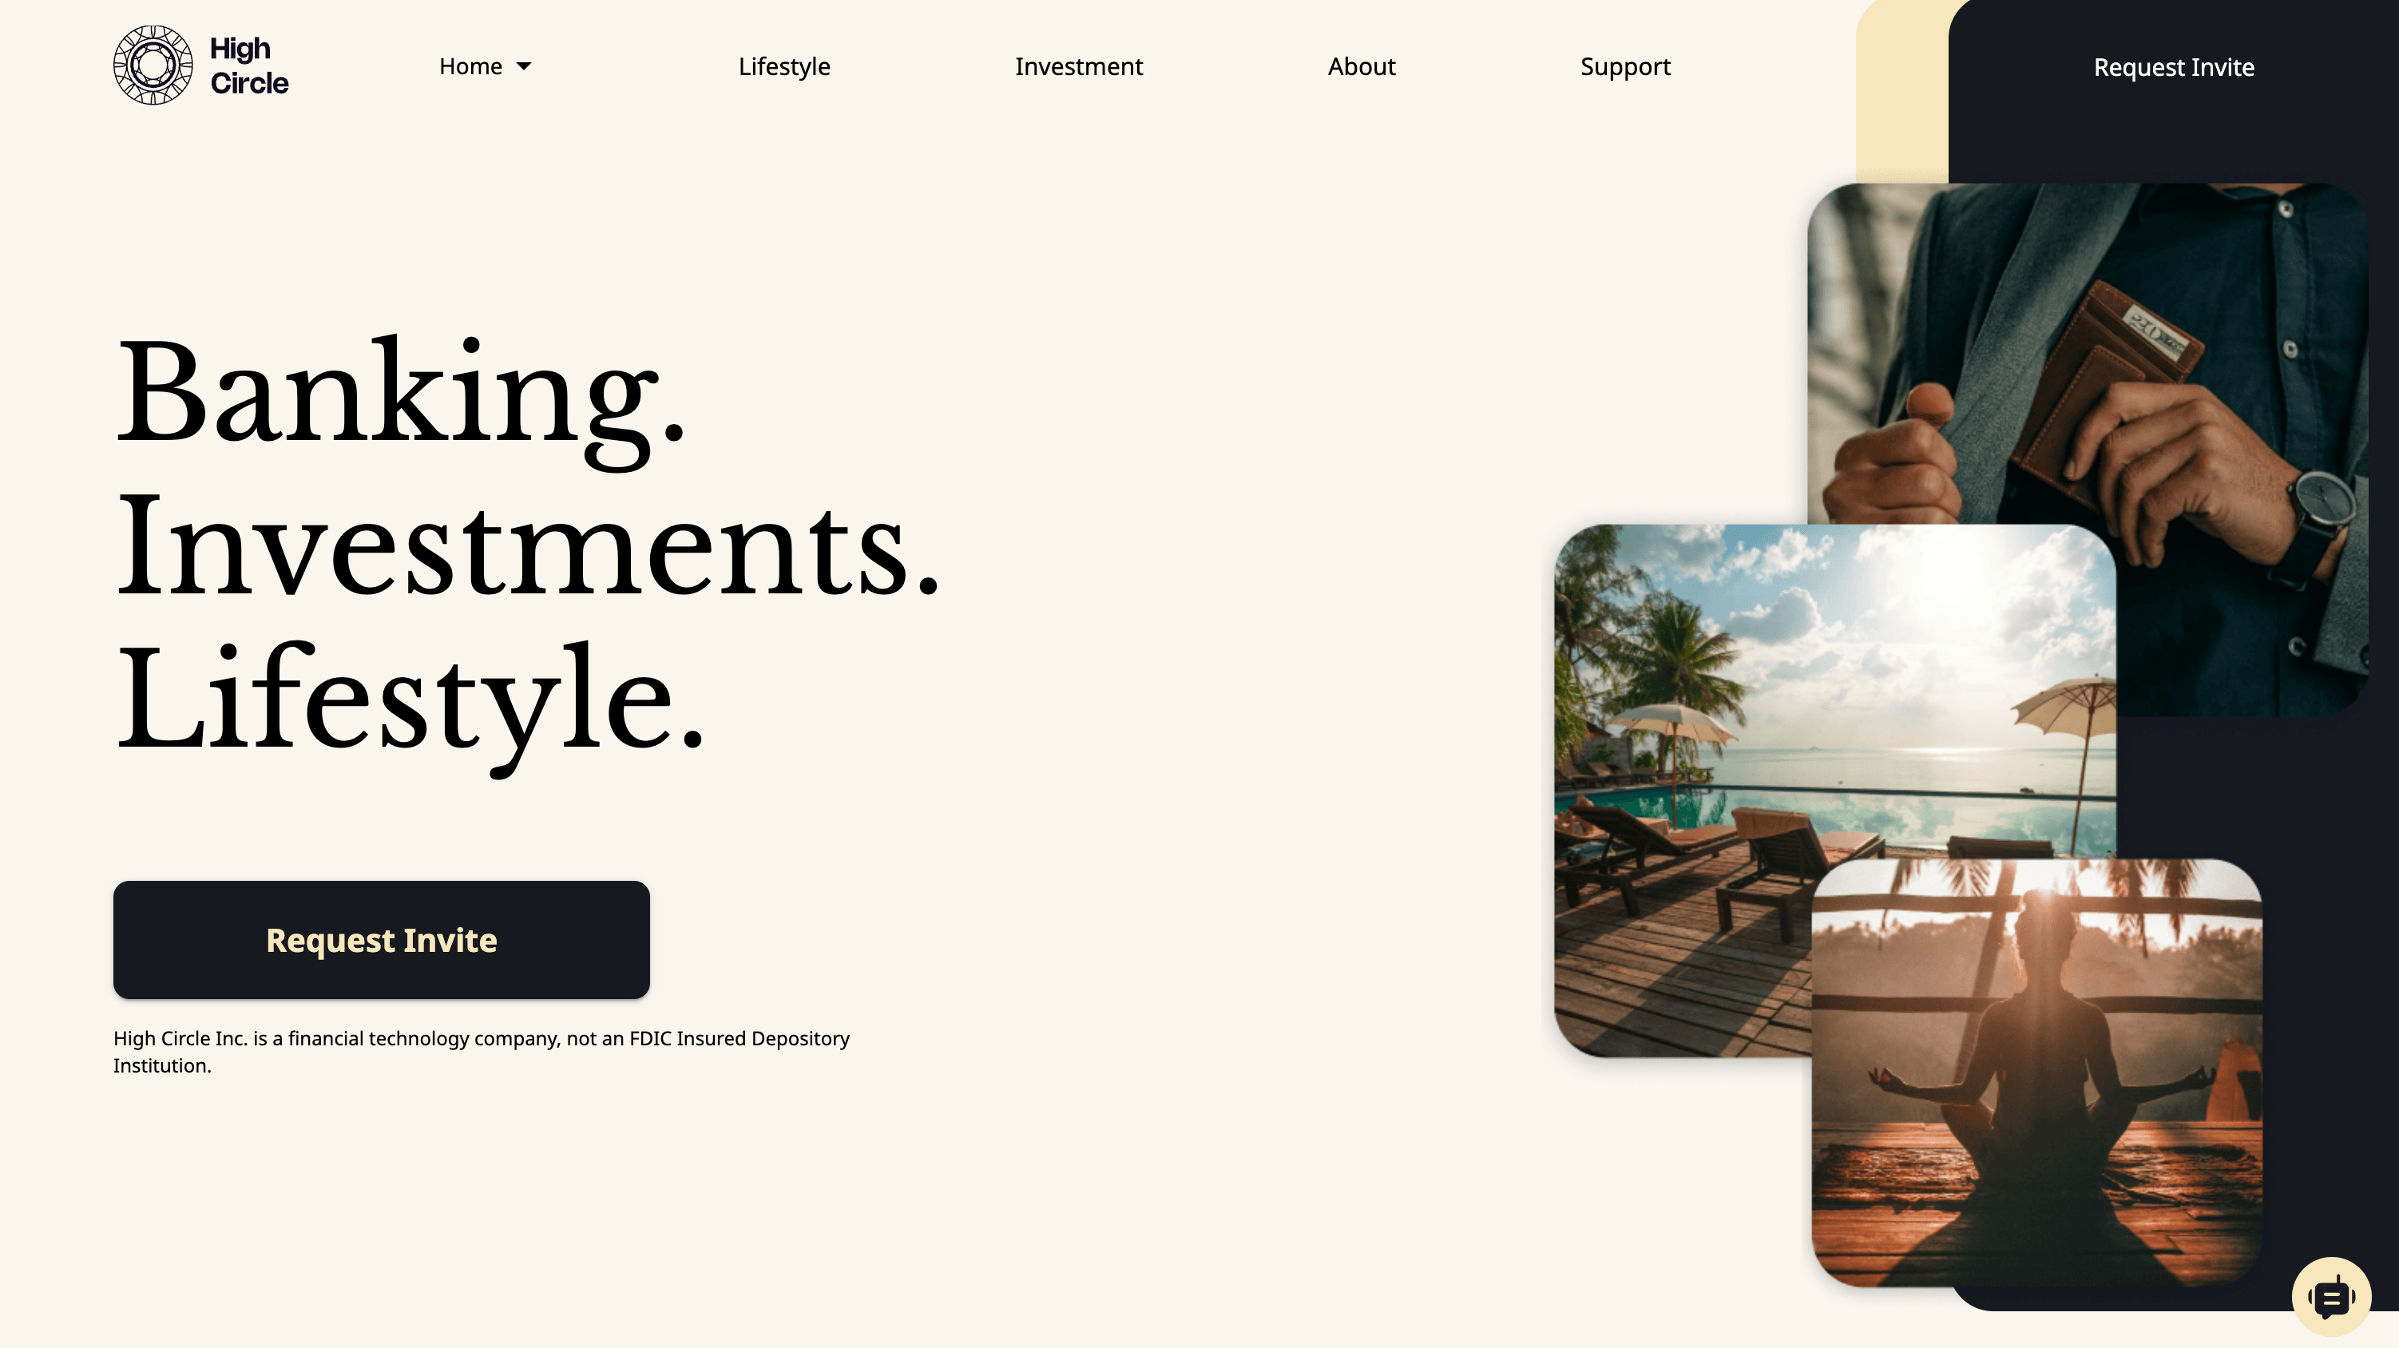Screen dimensions: 2399x1348
Task: Click the High Circle circular emblem logo
Action: click(x=153, y=65)
